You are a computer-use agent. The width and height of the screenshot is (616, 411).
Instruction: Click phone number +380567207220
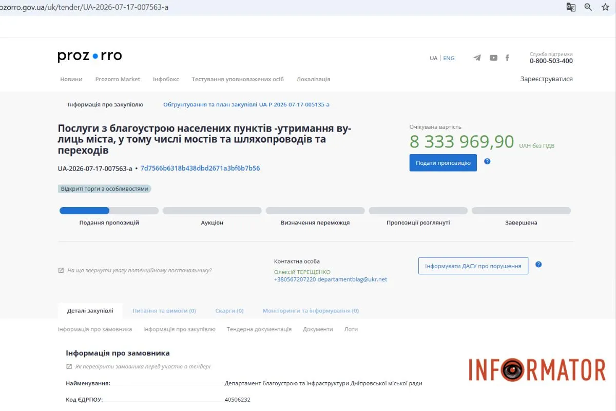pos(295,279)
